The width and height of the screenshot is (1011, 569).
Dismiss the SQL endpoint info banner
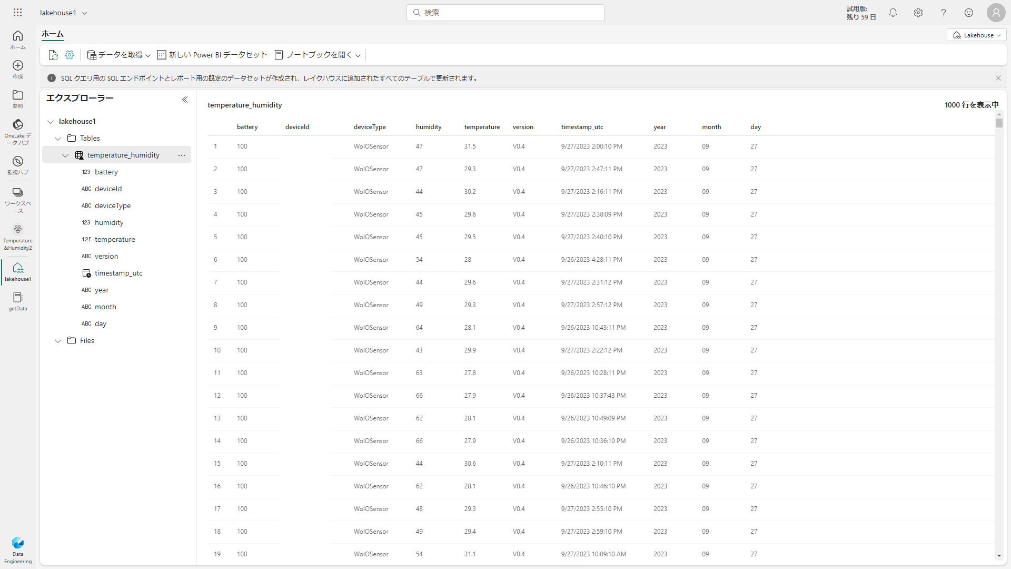pos(998,78)
